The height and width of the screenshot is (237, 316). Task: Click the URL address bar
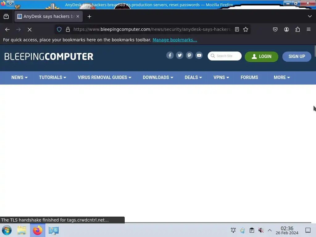tap(152, 29)
